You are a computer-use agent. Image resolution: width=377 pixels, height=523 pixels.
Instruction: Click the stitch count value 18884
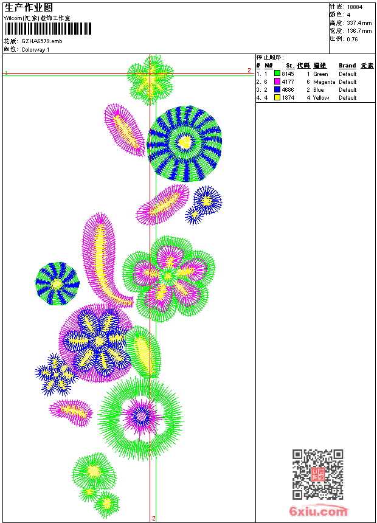(355, 7)
